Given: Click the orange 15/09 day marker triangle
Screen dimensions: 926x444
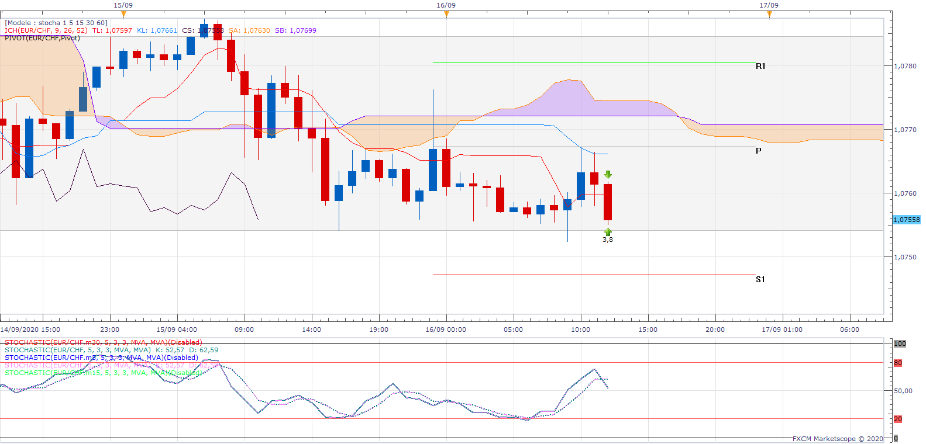Looking at the screenshot, I should pos(123,14).
